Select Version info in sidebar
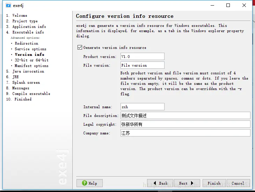The height and width of the screenshot is (192, 255). point(29,54)
